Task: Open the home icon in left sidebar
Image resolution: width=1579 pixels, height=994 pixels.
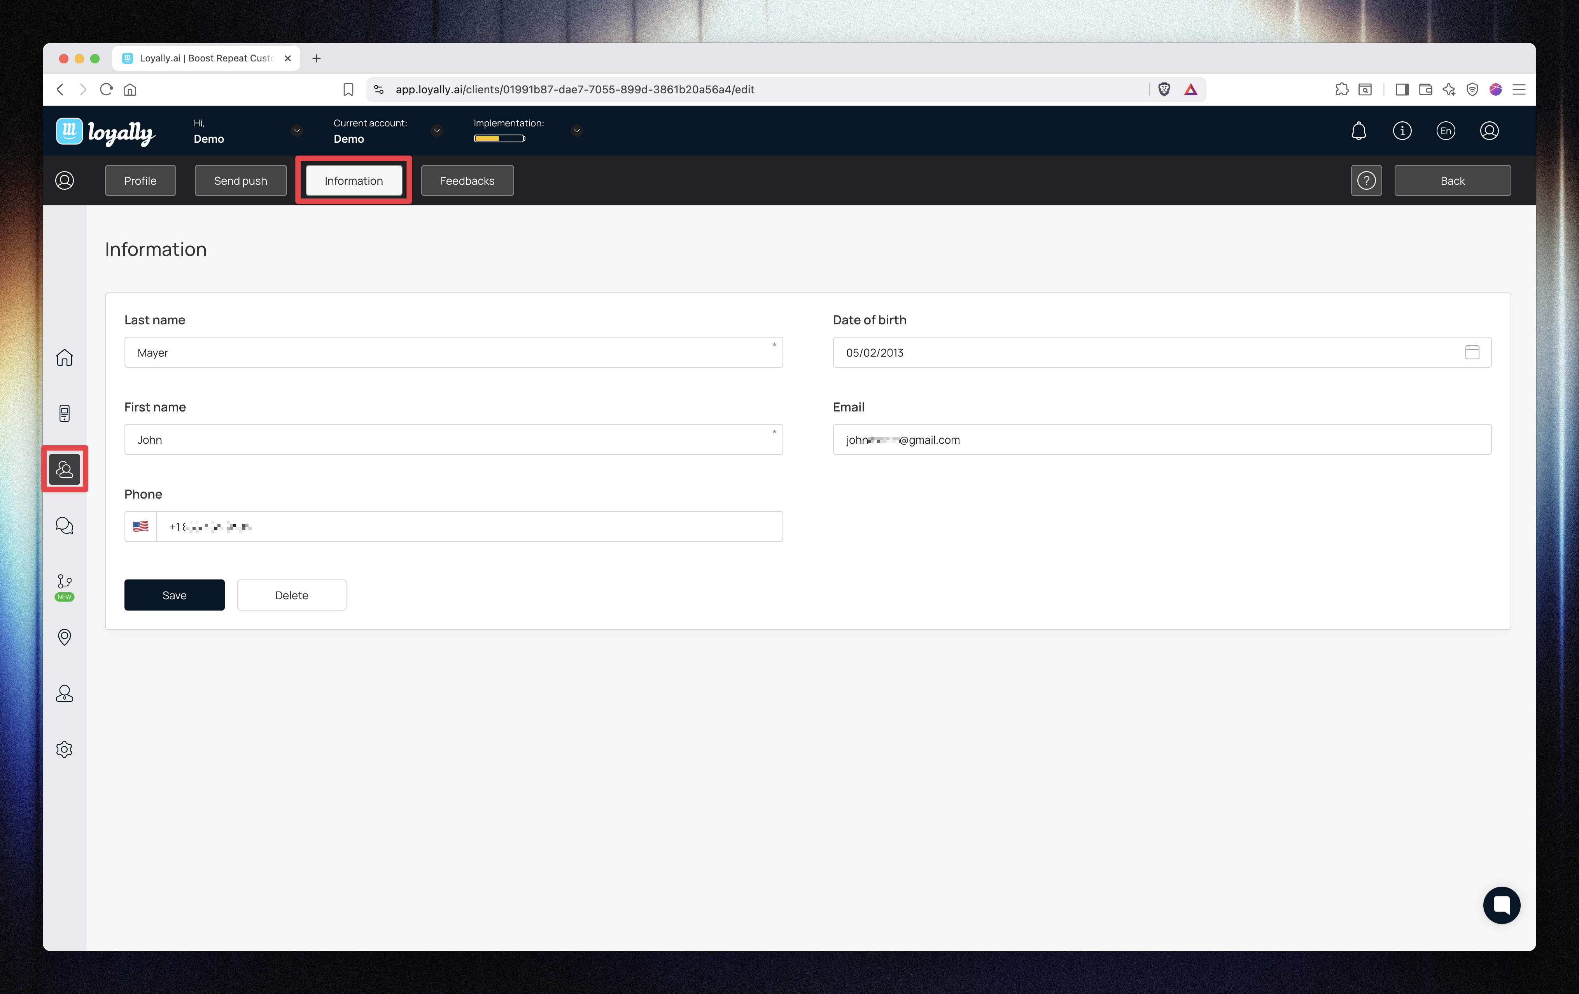Action: point(64,357)
